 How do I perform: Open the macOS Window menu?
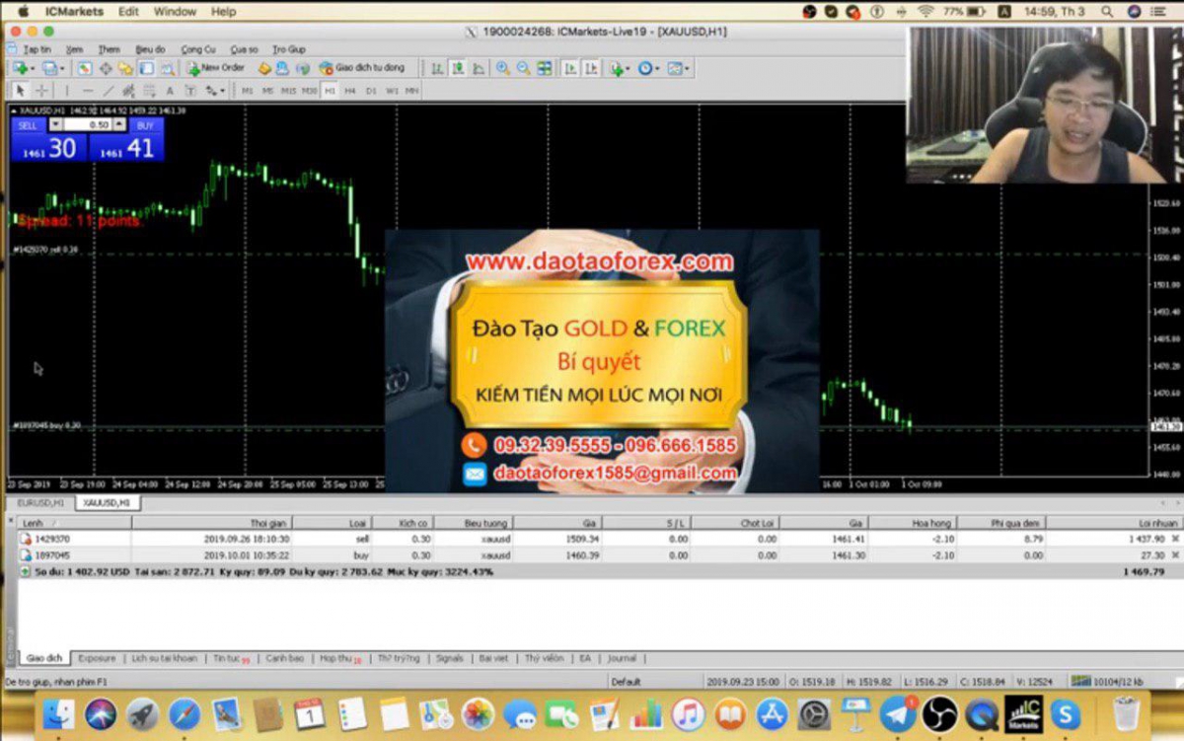175,12
